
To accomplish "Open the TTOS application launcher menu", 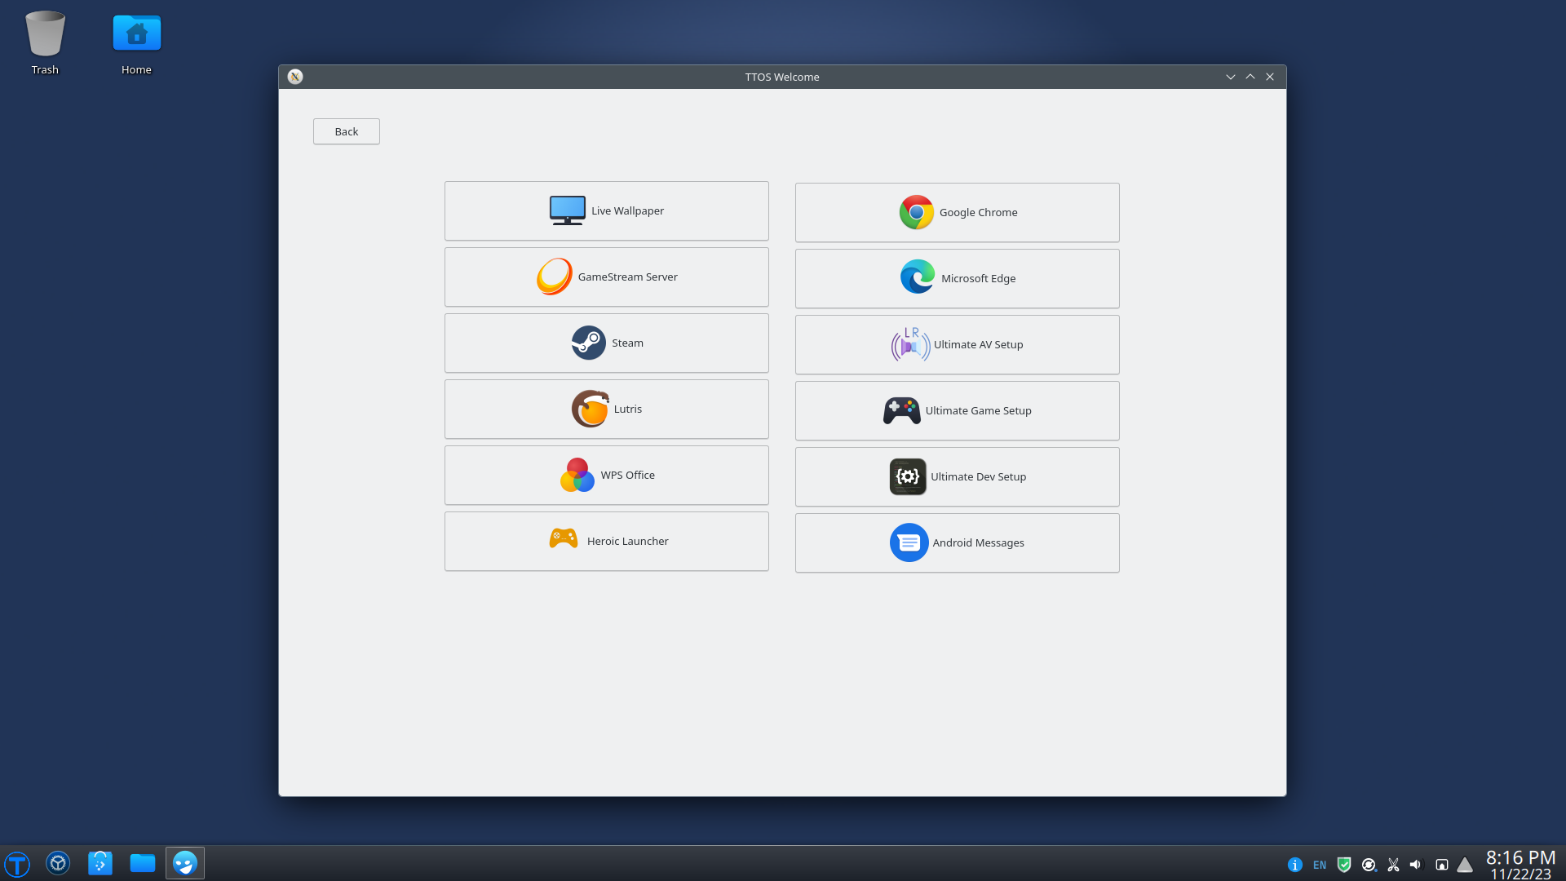I will coord(17,863).
